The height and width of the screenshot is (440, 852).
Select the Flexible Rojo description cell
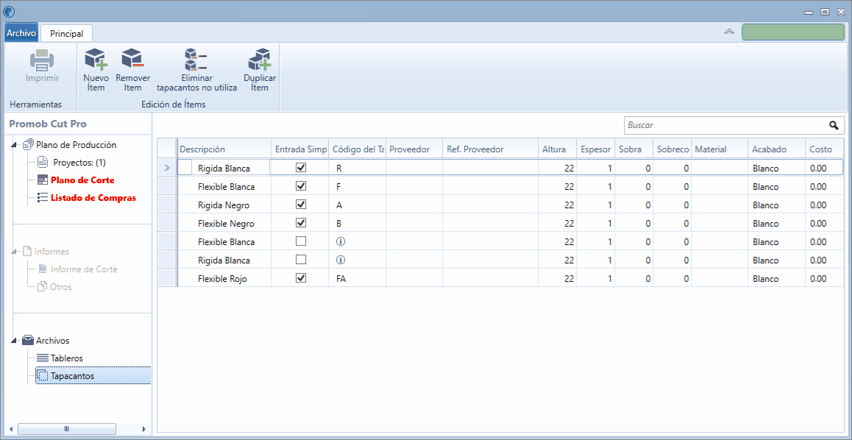tap(224, 278)
